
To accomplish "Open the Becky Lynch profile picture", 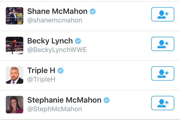I will pos(14,45).
